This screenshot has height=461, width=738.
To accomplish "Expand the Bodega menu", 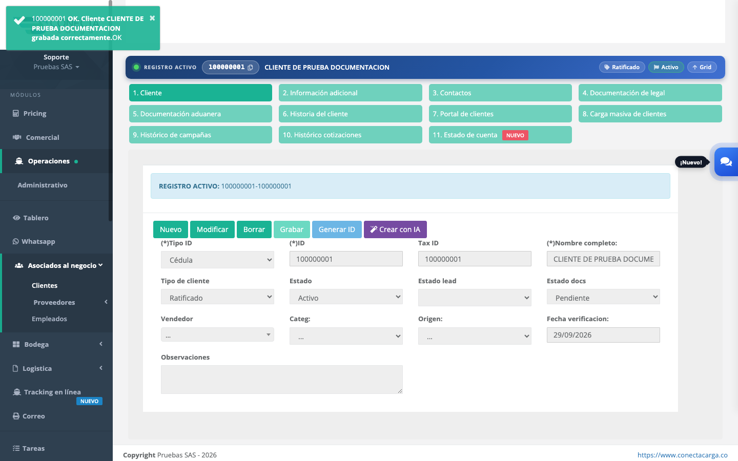I will (x=56, y=344).
